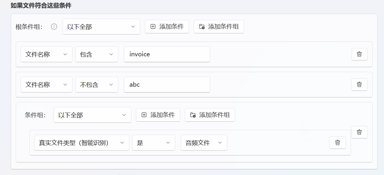Open the 是 operator dropdown

(154, 143)
